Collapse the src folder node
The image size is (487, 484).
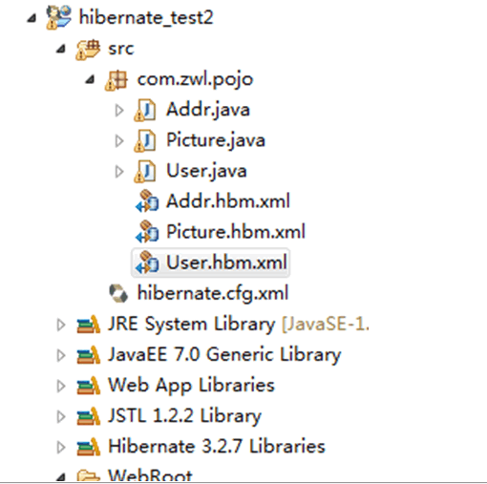[x=61, y=49]
